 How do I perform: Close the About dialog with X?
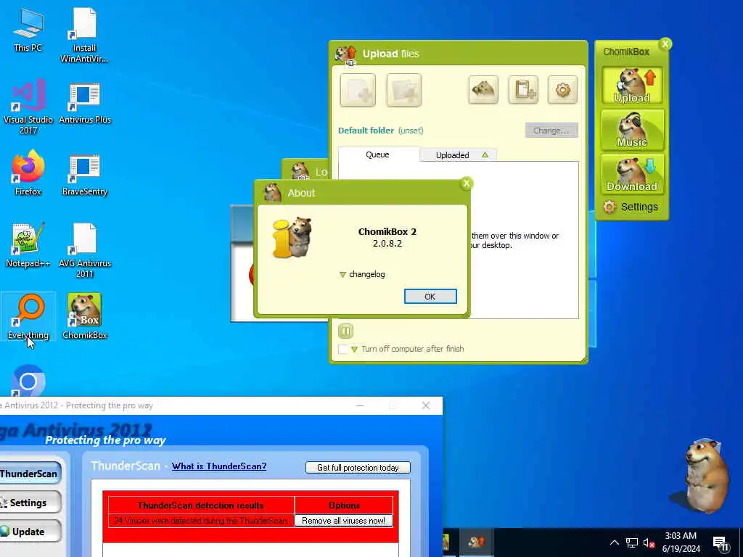[x=467, y=183]
